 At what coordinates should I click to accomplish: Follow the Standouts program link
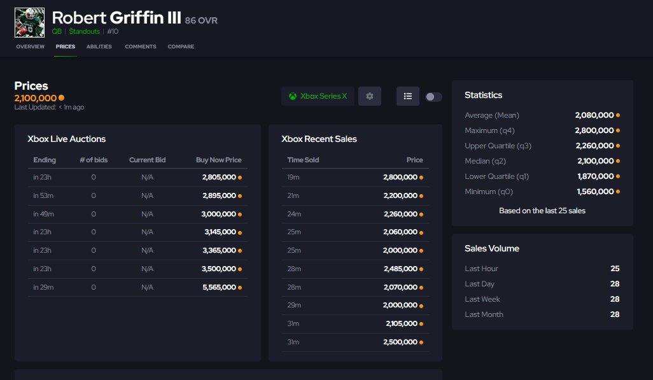point(84,31)
